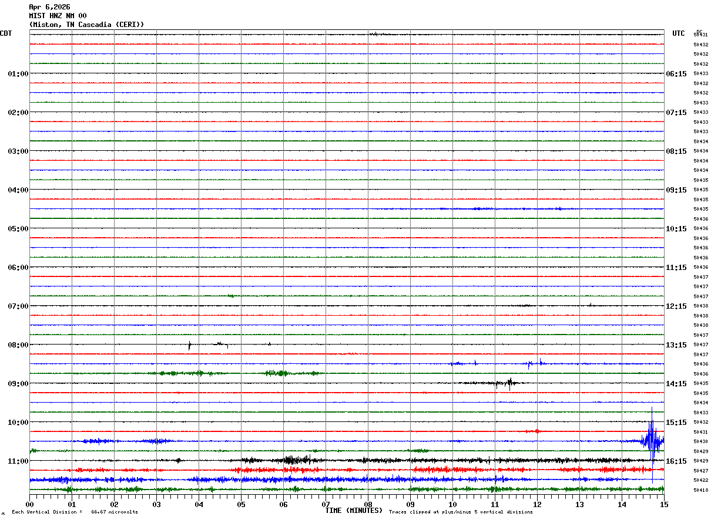Select the 09:00 CDT time label
Image resolution: width=711 pixels, height=520 pixels.
point(18,384)
